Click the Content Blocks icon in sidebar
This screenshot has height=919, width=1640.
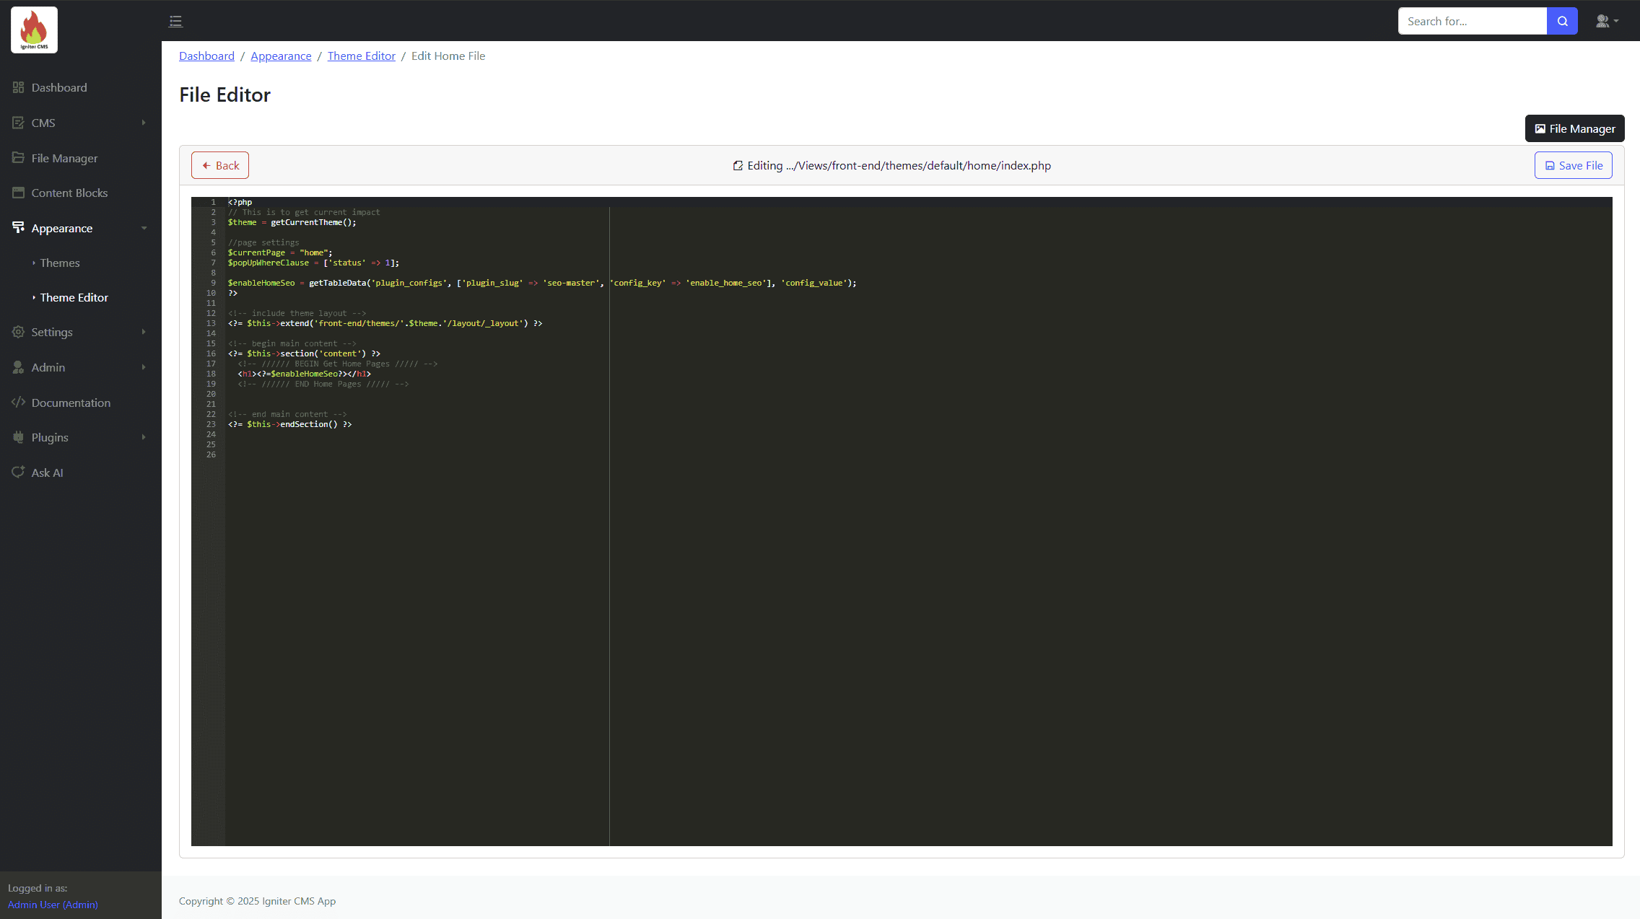pyautogui.click(x=18, y=193)
